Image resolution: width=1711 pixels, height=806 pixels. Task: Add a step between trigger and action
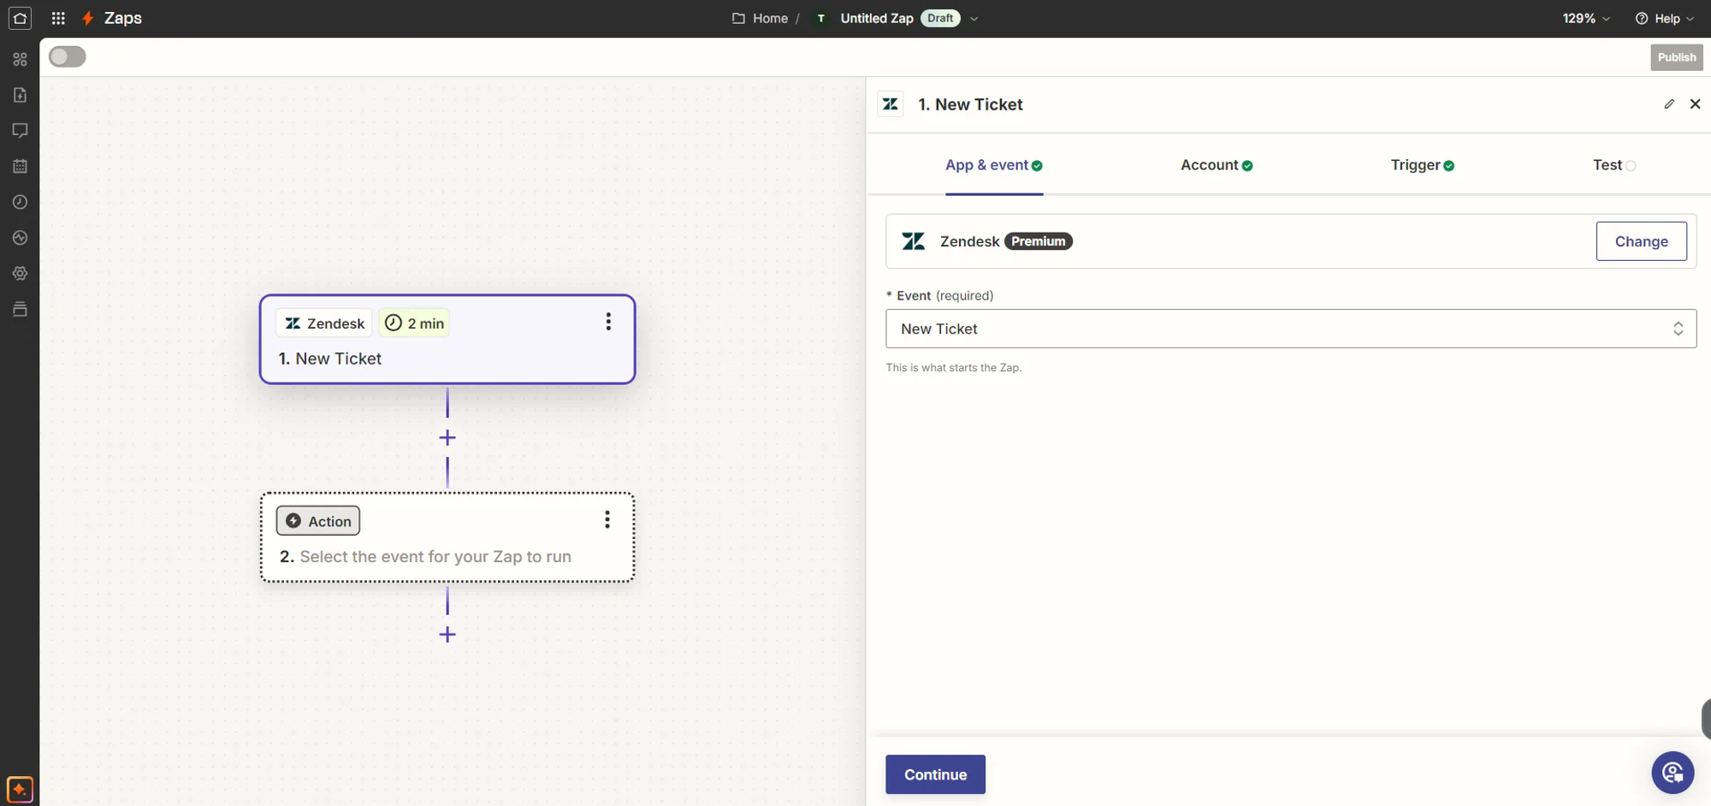pos(447,437)
